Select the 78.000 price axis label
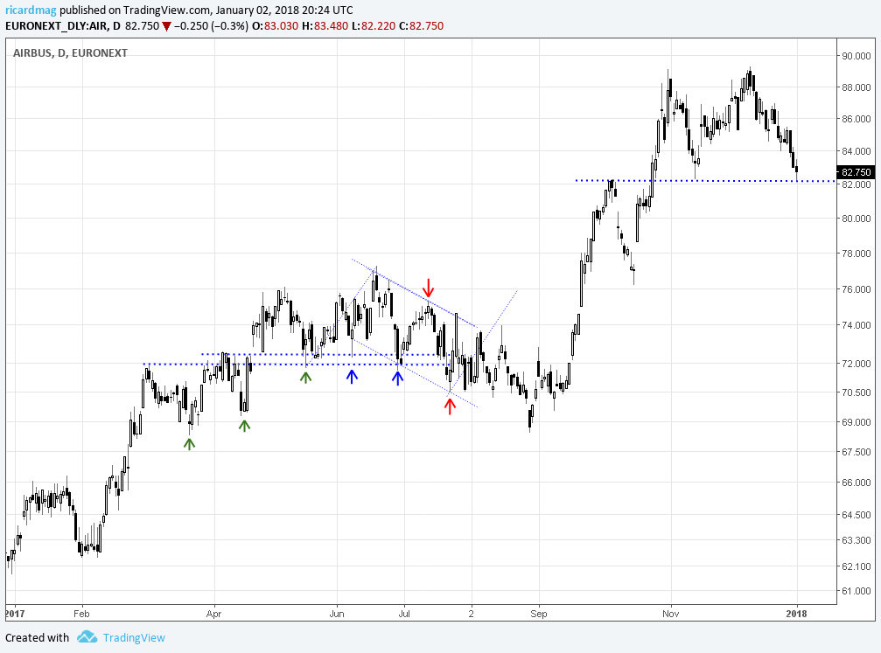The image size is (881, 653). point(857,254)
